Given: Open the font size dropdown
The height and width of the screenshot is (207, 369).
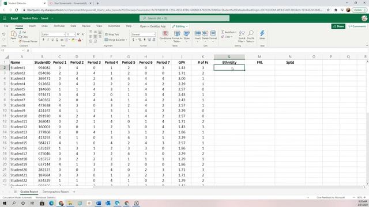Looking at the screenshot, I should tap(74, 34).
